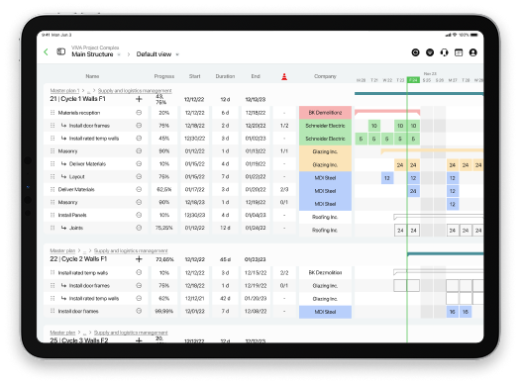Toggle the sidebar panel icon
Screen dimensions: 521x386
coord(60,51)
